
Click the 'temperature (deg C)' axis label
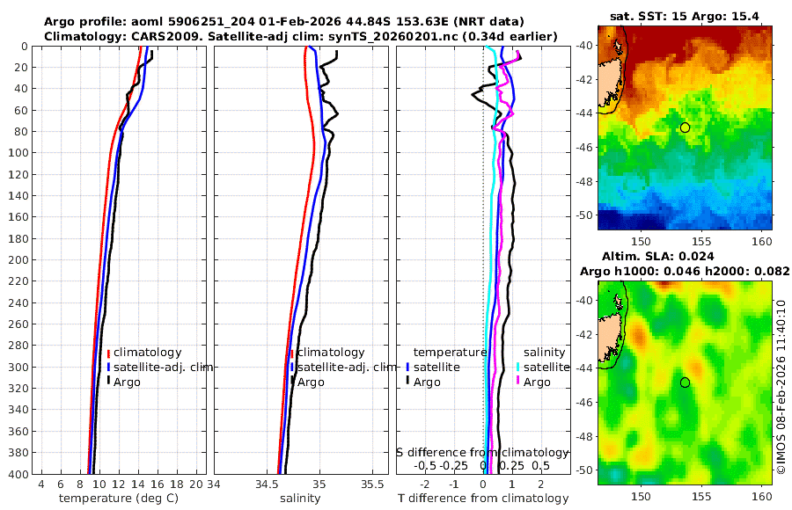pyautogui.click(x=119, y=499)
